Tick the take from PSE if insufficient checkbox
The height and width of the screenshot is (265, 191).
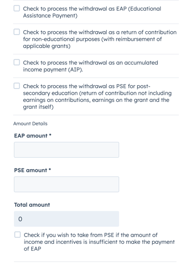17,235
